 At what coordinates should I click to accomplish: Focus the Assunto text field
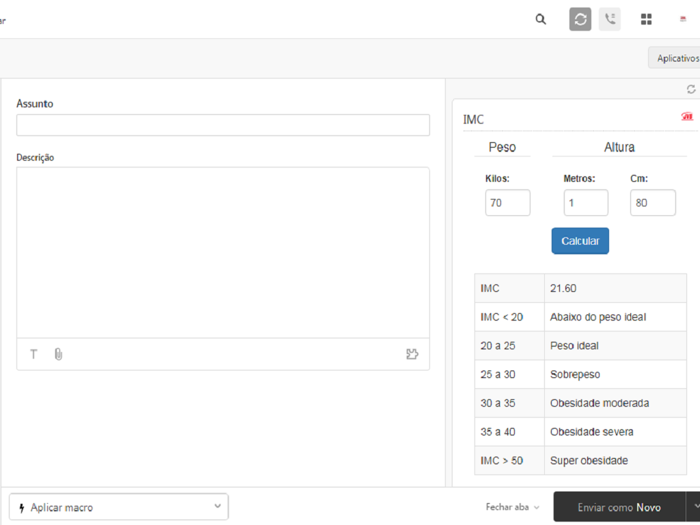tap(223, 125)
